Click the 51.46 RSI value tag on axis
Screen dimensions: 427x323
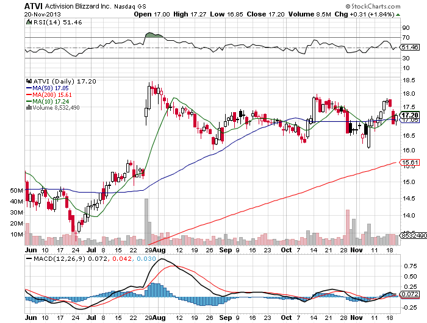click(410, 48)
